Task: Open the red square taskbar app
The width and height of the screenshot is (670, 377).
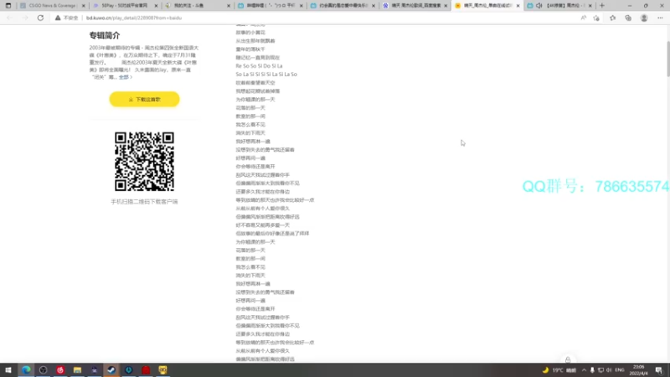Action: 146,370
